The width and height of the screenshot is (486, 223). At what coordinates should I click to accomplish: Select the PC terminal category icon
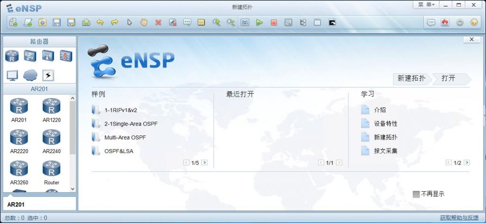(x=12, y=75)
